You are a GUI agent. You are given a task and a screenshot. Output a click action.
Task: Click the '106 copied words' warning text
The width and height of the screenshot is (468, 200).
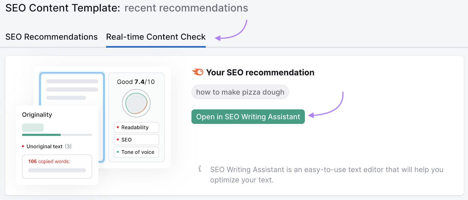[x=49, y=161]
